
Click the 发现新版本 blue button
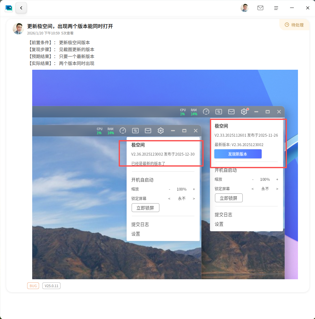238,154
